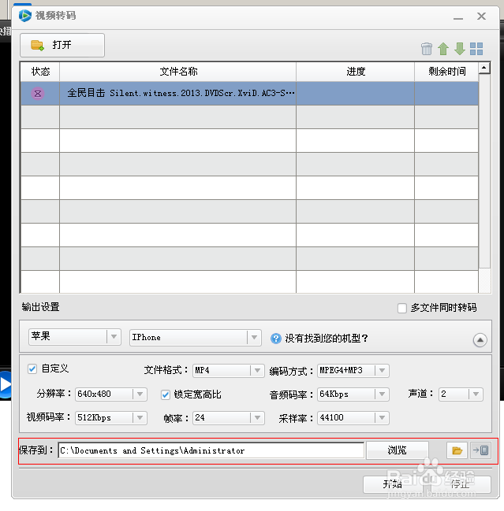Click the pending status icon of Silent witness row

tap(38, 94)
